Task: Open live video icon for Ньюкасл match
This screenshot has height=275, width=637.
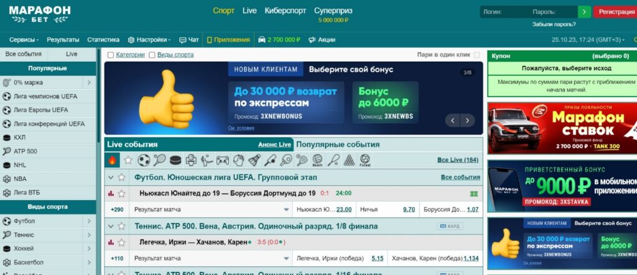Action: [x=473, y=193]
